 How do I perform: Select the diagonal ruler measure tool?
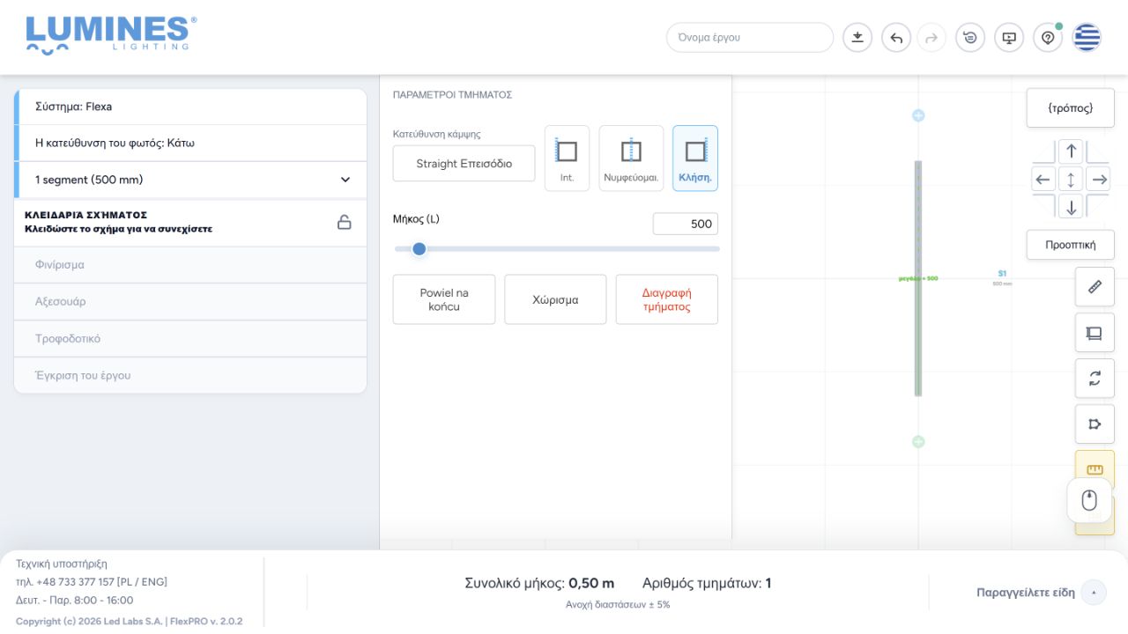1095,287
